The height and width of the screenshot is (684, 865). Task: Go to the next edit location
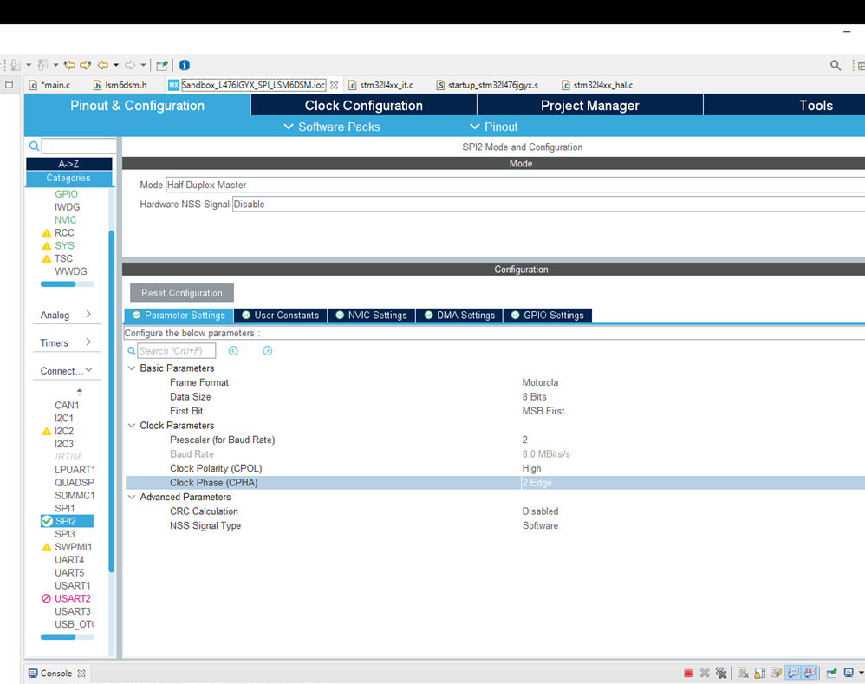[86, 65]
